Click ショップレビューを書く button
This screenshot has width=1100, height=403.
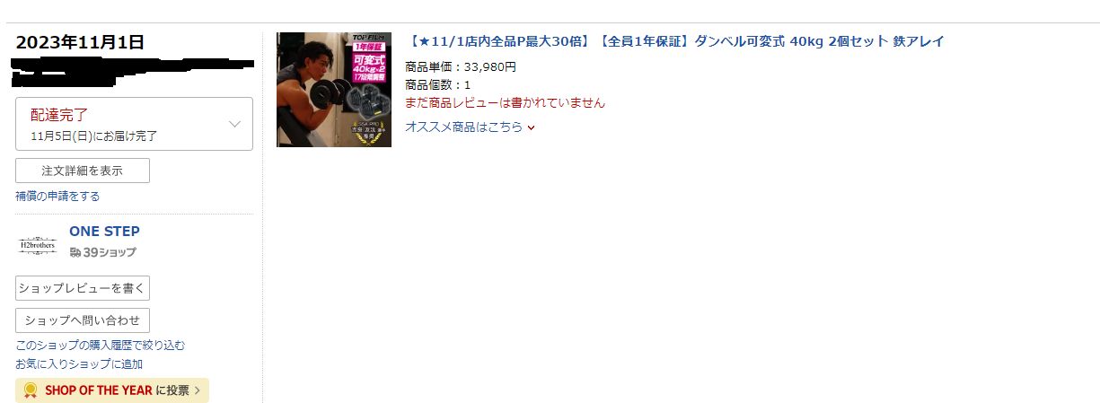pyautogui.click(x=83, y=288)
